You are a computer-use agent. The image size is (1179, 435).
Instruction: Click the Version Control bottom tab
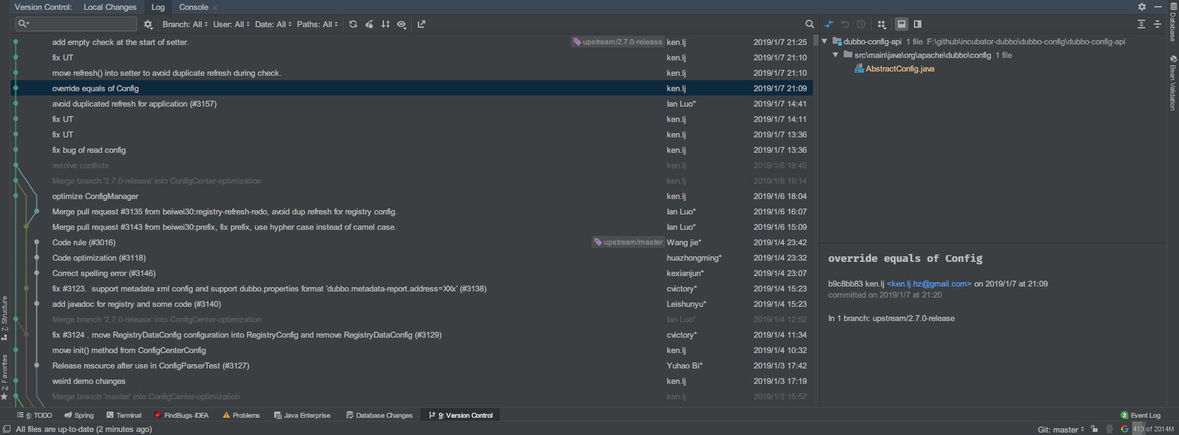click(461, 415)
